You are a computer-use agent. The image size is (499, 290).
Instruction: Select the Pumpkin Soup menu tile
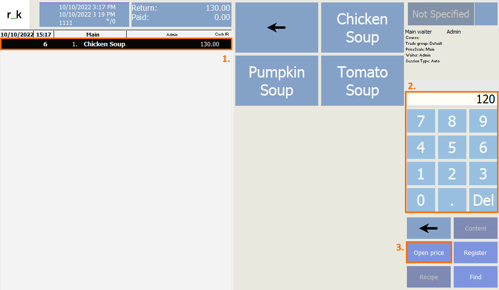(277, 80)
